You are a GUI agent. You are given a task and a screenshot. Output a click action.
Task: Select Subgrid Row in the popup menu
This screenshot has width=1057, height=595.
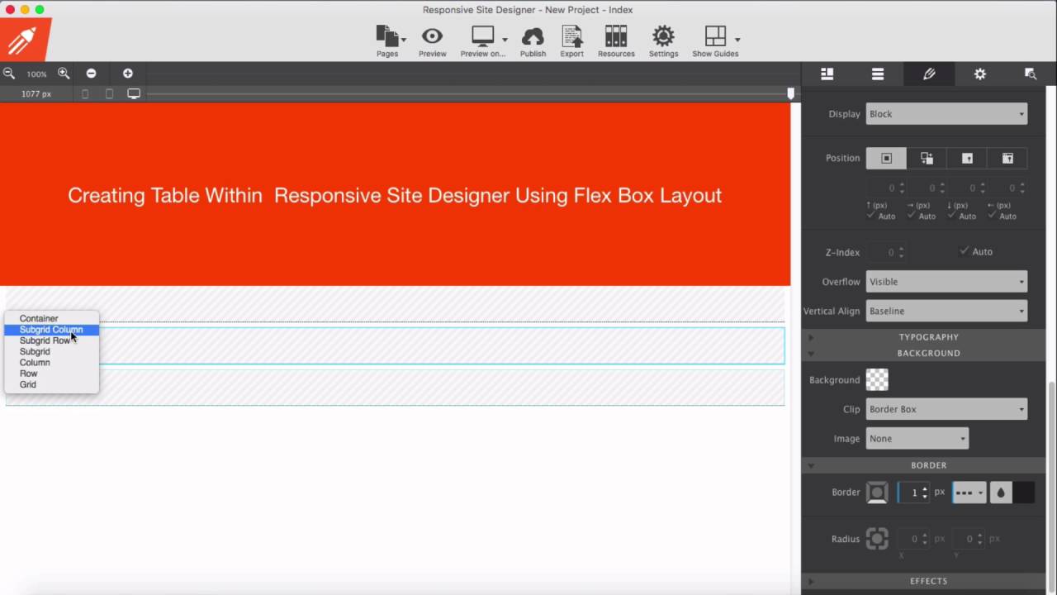tap(51, 340)
